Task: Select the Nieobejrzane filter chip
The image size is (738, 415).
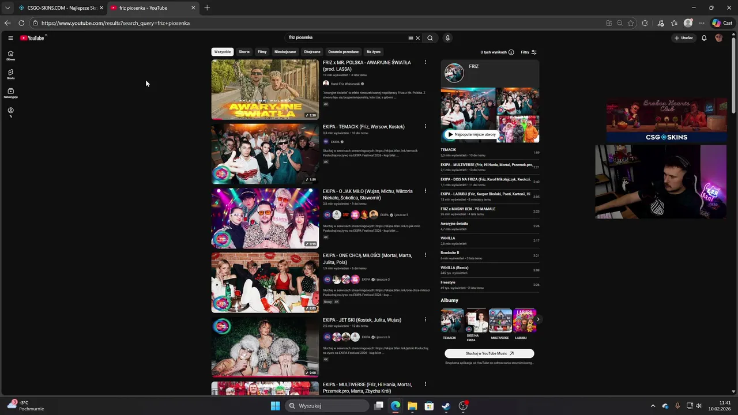Action: (x=285, y=52)
